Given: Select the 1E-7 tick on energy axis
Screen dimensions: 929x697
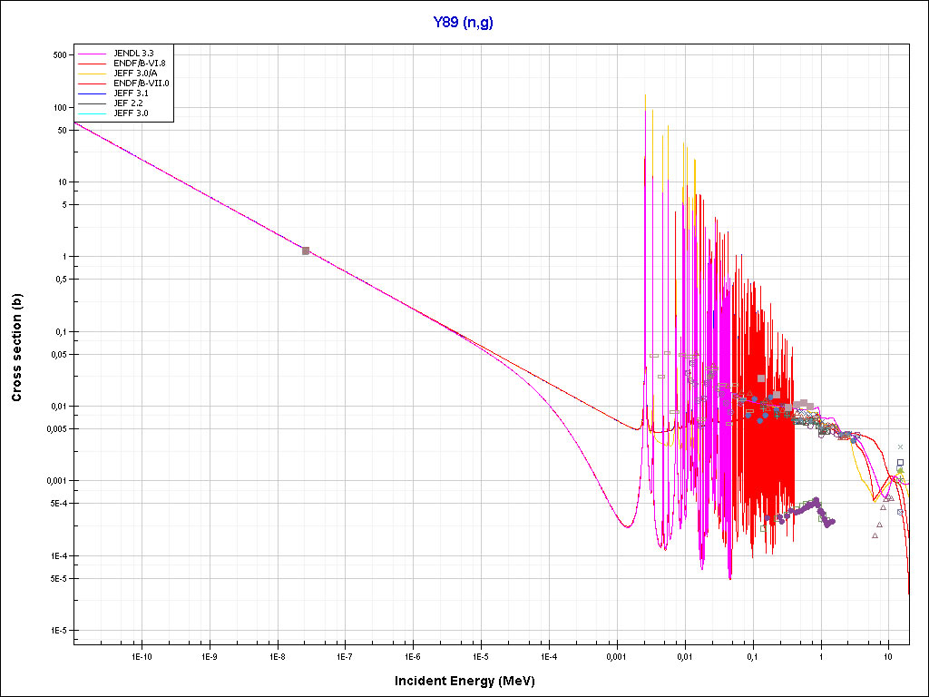Looking at the screenshot, I should click(345, 655).
